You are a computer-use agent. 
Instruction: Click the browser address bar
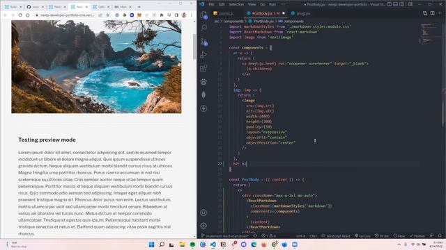pyautogui.click(x=68, y=15)
